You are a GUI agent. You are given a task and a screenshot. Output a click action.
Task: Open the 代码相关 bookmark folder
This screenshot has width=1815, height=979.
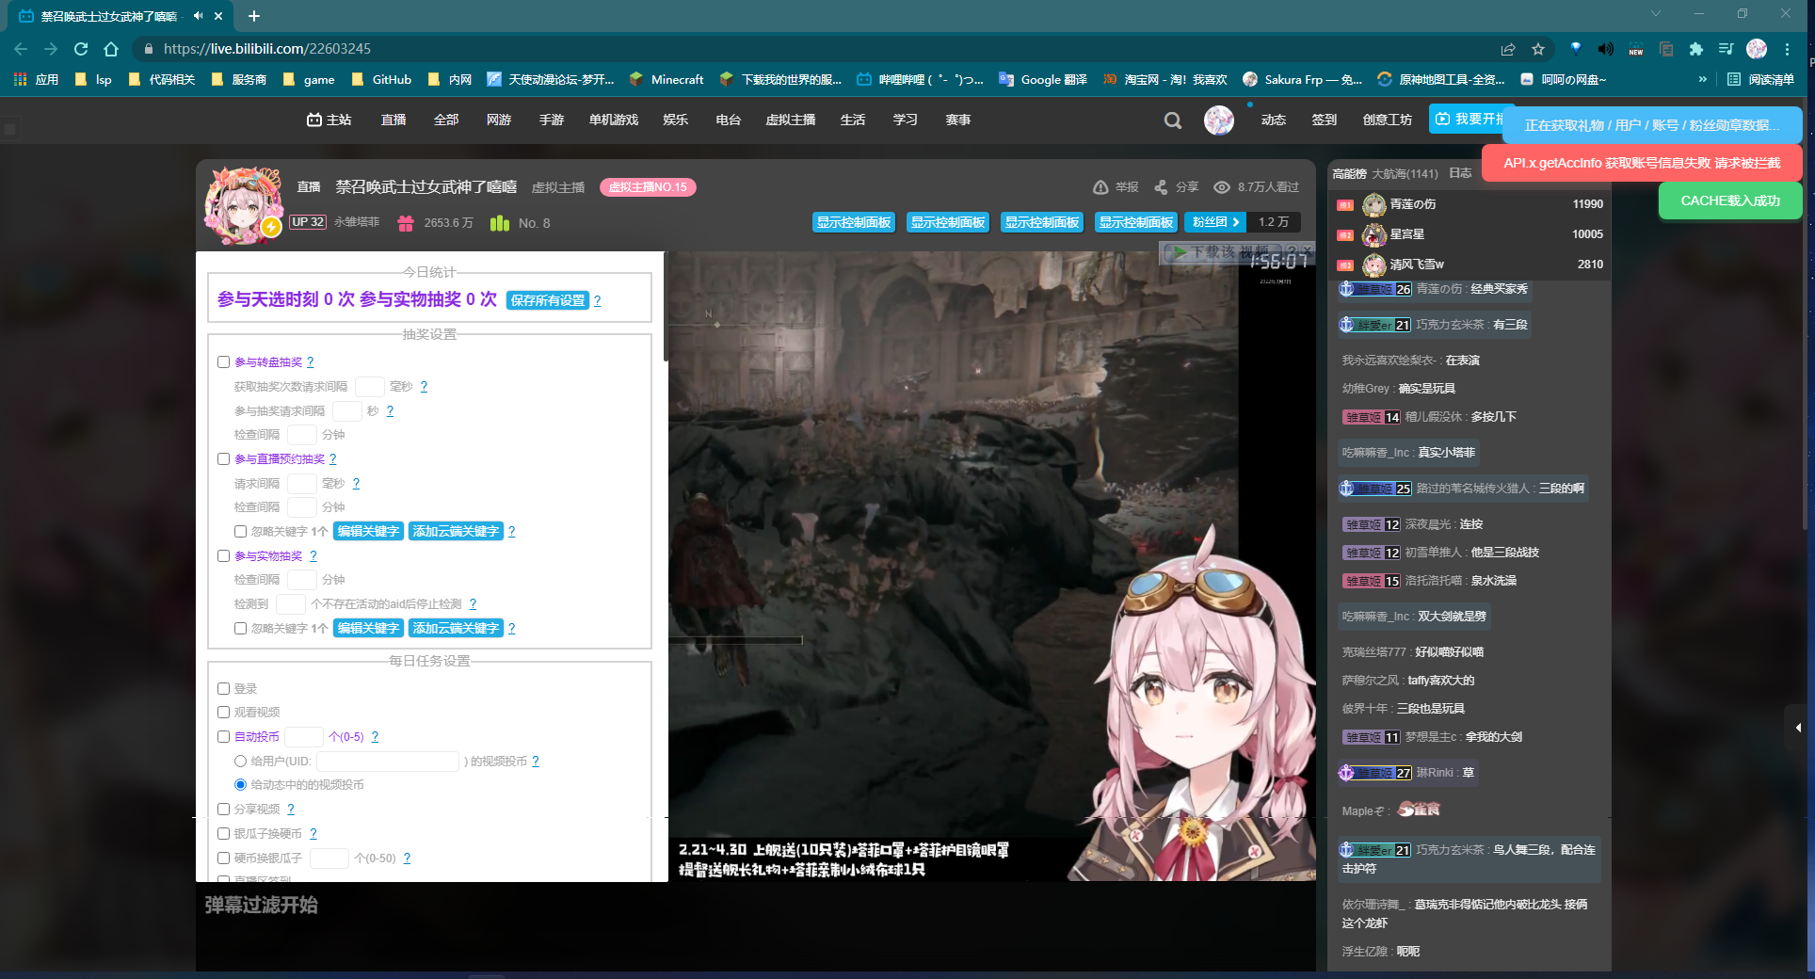[x=162, y=80]
